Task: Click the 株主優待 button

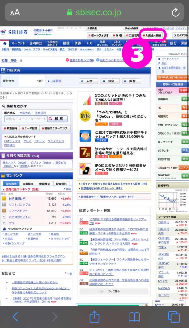Action: 11,128
